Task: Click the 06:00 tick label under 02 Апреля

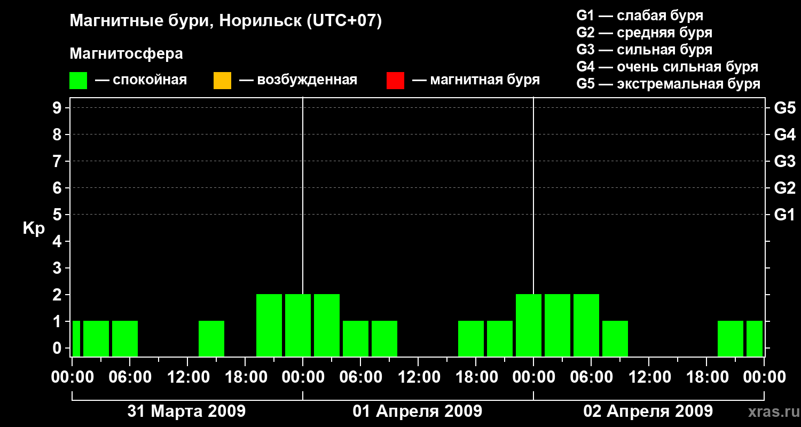Action: tap(591, 377)
